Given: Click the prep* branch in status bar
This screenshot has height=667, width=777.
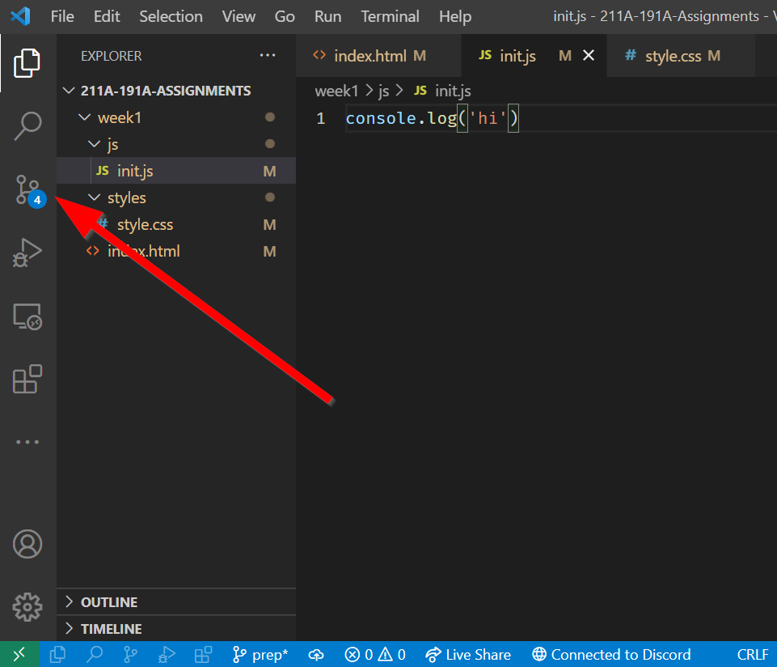Looking at the screenshot, I should point(260,654).
